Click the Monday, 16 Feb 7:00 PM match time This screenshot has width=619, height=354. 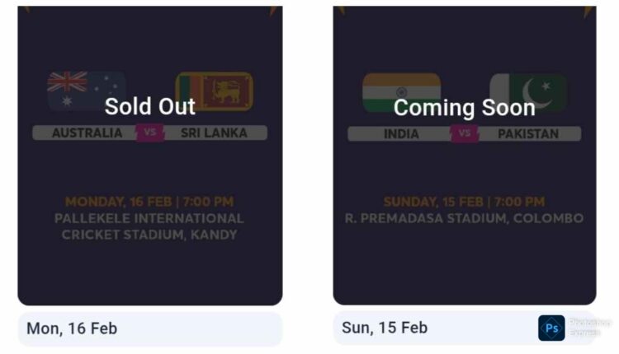pyautogui.click(x=149, y=202)
